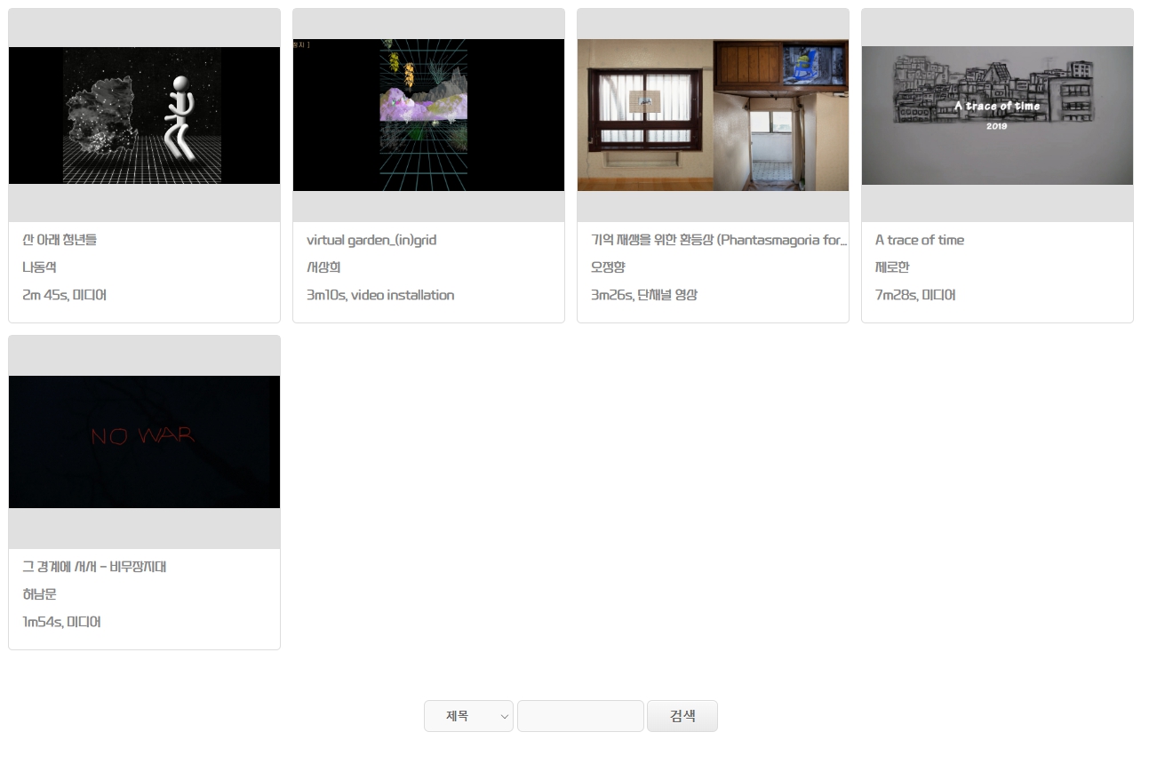The width and height of the screenshot is (1149, 764).
Task: Open the walking figure video thumbnail
Action: [x=144, y=115]
